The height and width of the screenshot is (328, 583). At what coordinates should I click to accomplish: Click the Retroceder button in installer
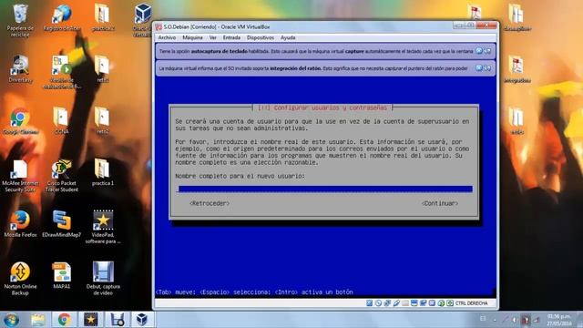coord(210,203)
